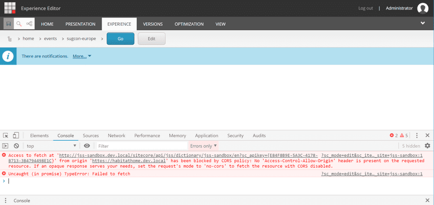
Task: Toggle live expression eye icon
Action: tap(87, 146)
